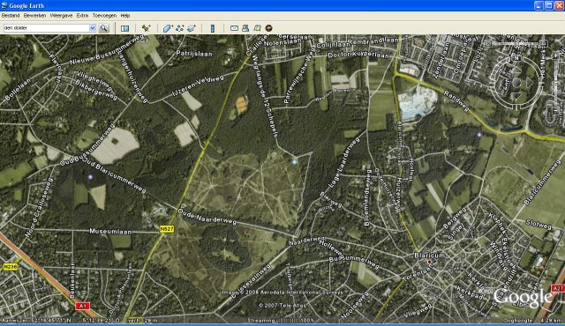Open the Toevoegen menu
Screen dimensions: 565x326
click(104, 16)
